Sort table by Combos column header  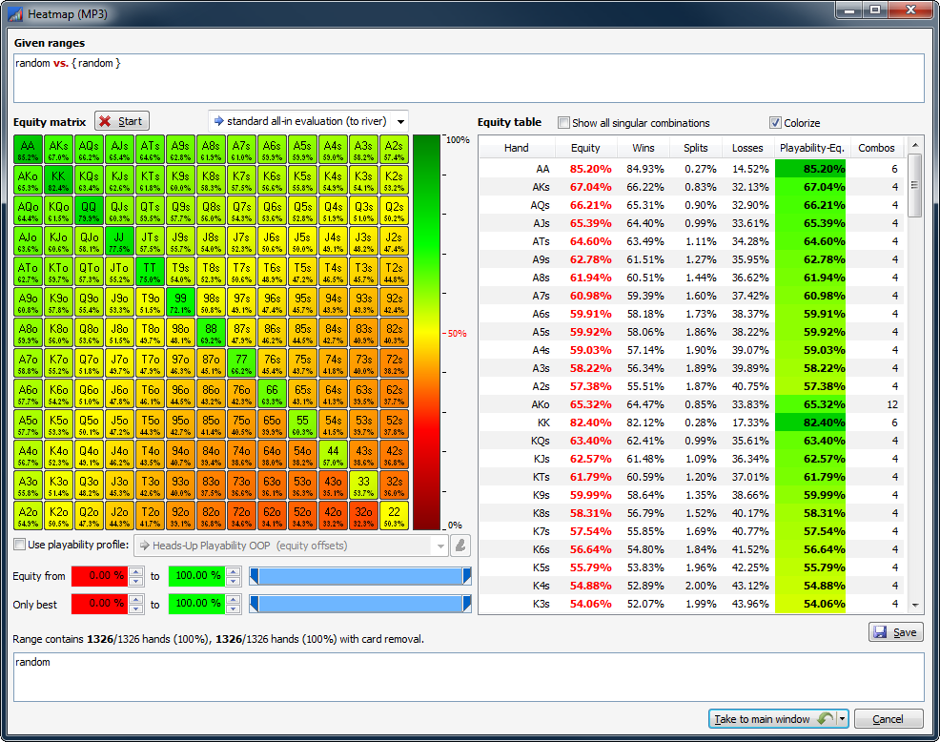(876, 148)
